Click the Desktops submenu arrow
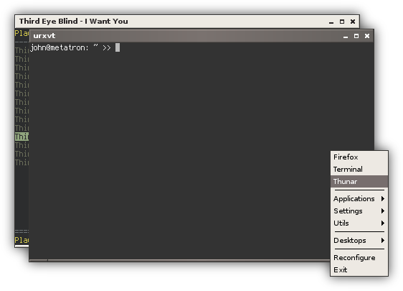The image size is (403, 291). [383, 240]
